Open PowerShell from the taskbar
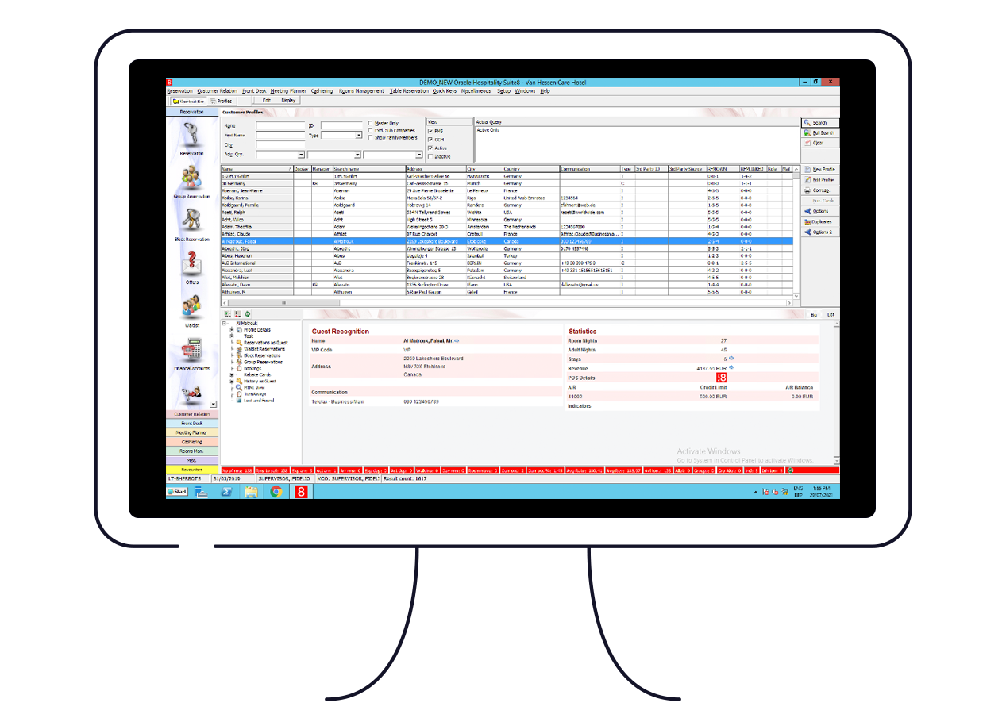This screenshot has width=1006, height=714. tap(226, 492)
